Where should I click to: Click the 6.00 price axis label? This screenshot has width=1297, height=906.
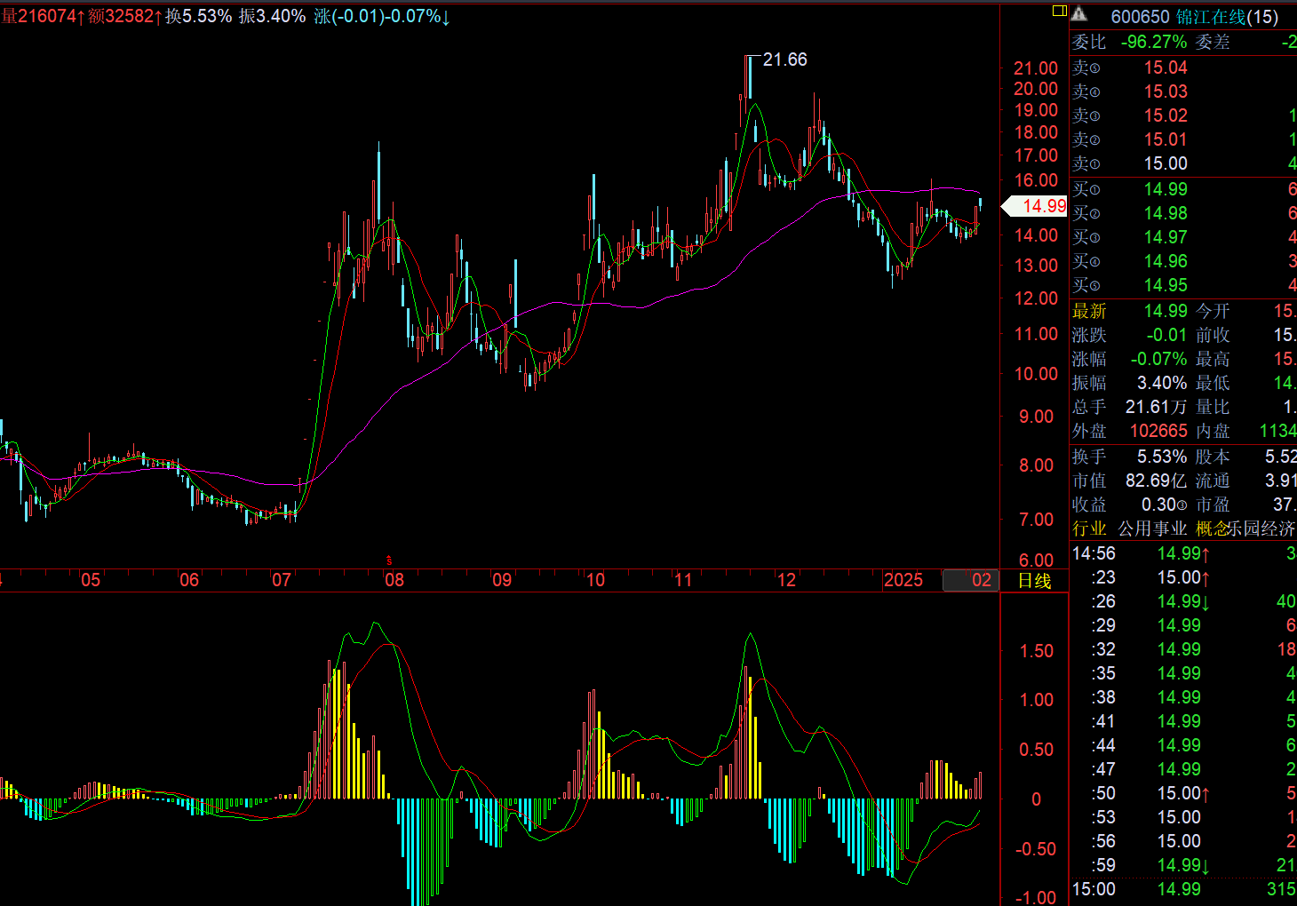click(x=1037, y=560)
